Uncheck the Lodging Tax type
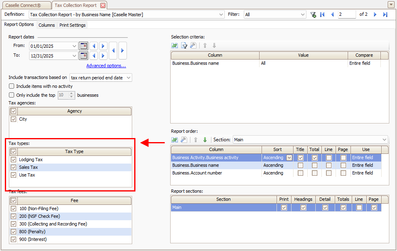 13,160
